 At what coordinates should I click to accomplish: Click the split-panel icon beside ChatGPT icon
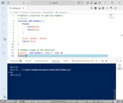99,8
